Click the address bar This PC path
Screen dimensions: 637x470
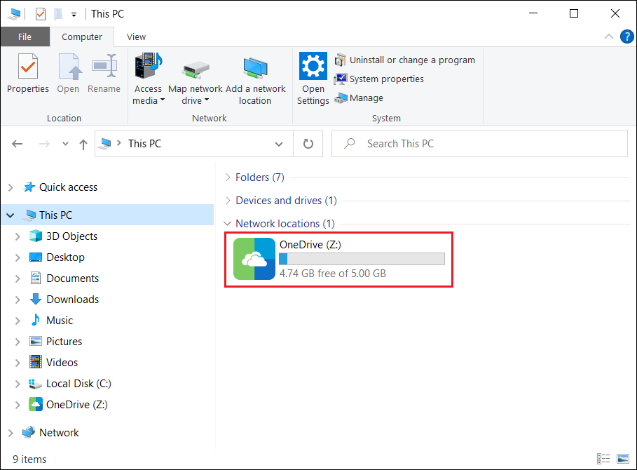coord(144,144)
